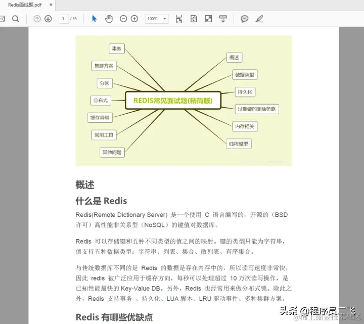364x324 pixels.
Task: Click the 什么是 Redis heading
Action: [101, 201]
